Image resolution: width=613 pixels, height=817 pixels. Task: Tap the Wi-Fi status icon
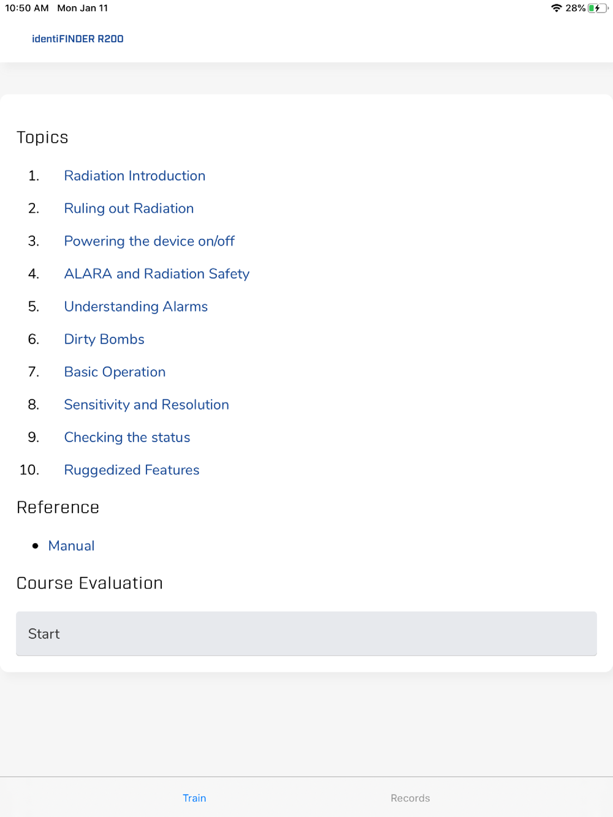point(556,8)
